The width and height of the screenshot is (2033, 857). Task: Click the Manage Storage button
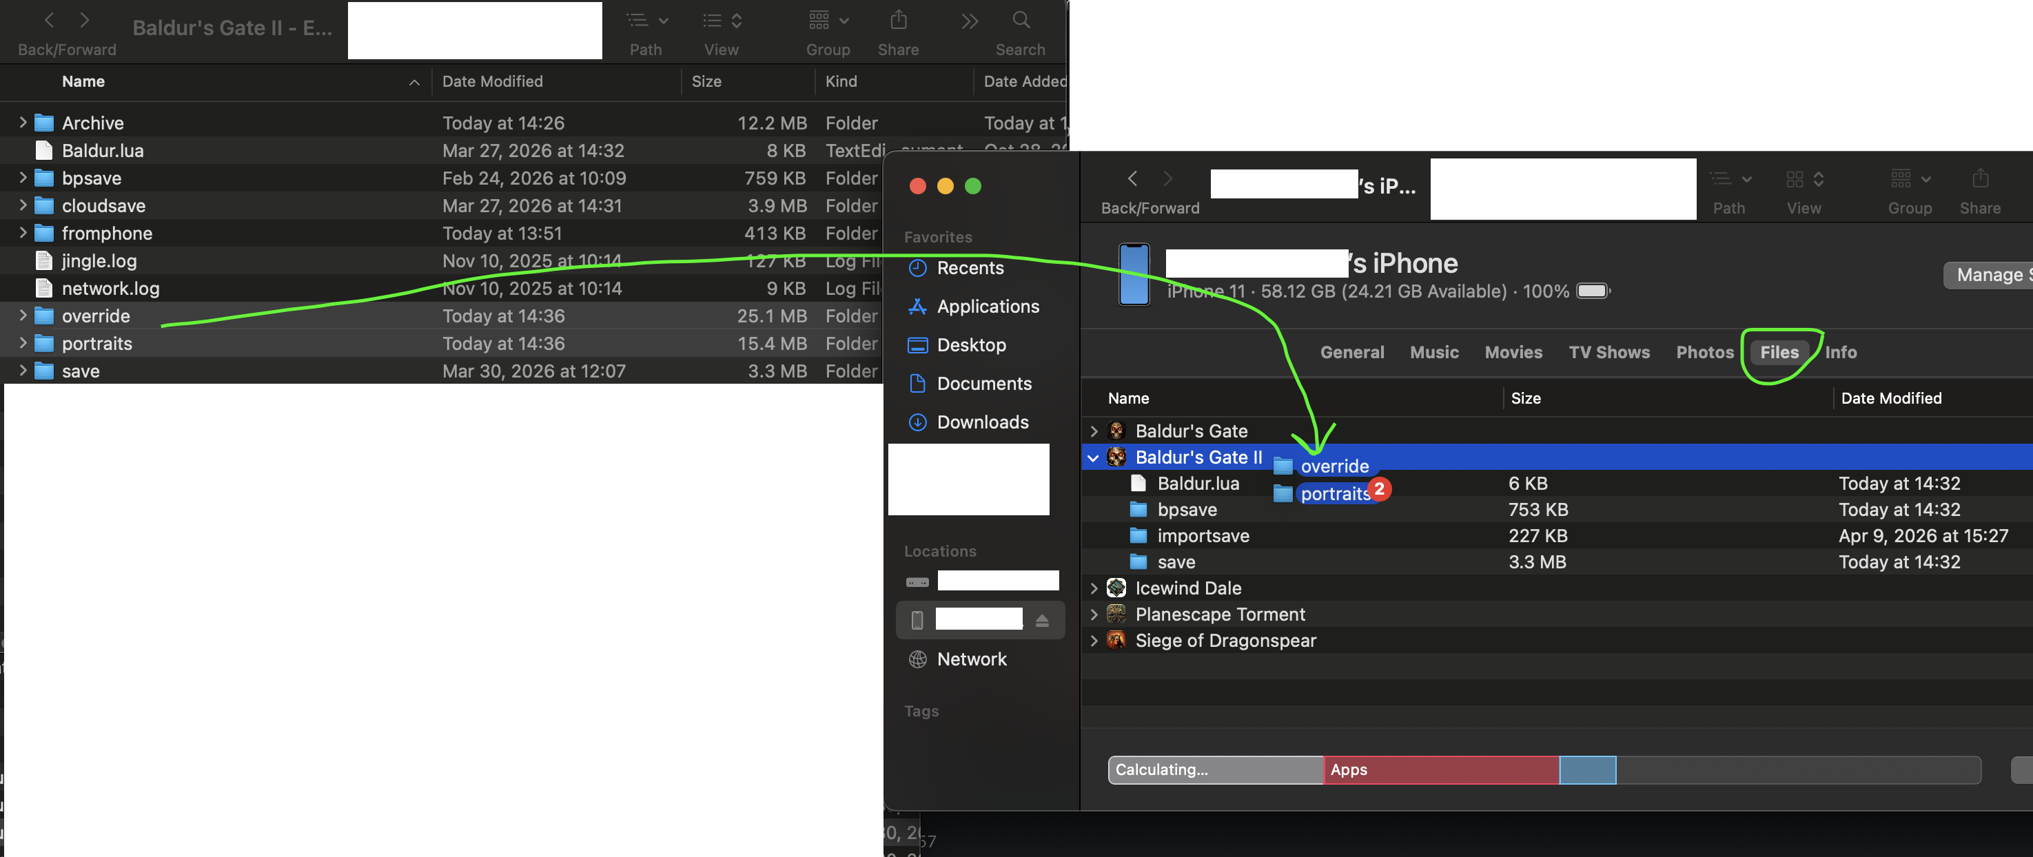click(x=1988, y=276)
